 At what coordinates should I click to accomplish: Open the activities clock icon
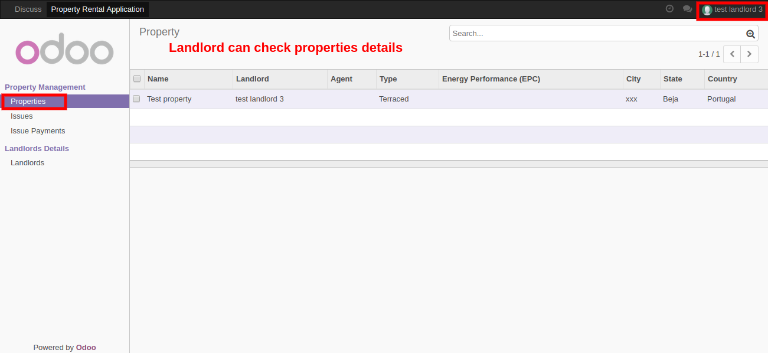(x=669, y=9)
